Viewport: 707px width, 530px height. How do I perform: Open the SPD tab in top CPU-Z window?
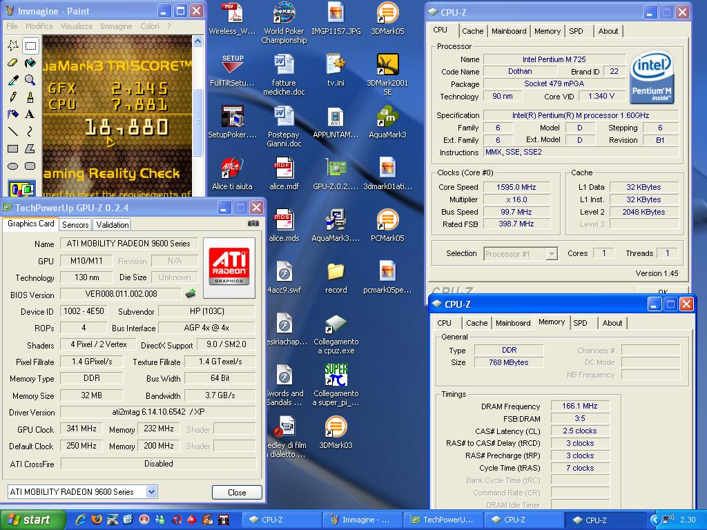pyautogui.click(x=577, y=31)
